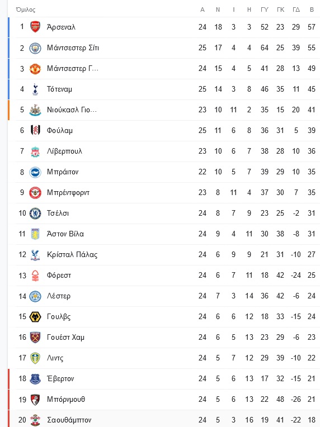The width and height of the screenshot is (320, 427).
Task: Click the Όμιλος column header
Action: 26,10
